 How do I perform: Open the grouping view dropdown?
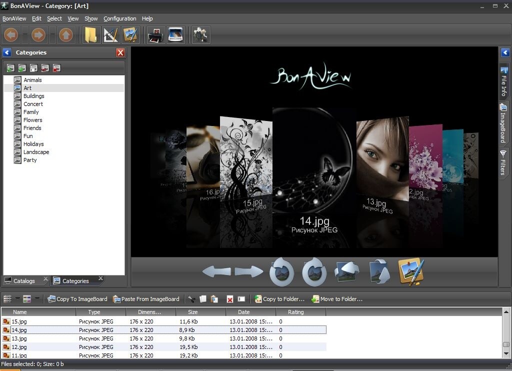point(37,298)
